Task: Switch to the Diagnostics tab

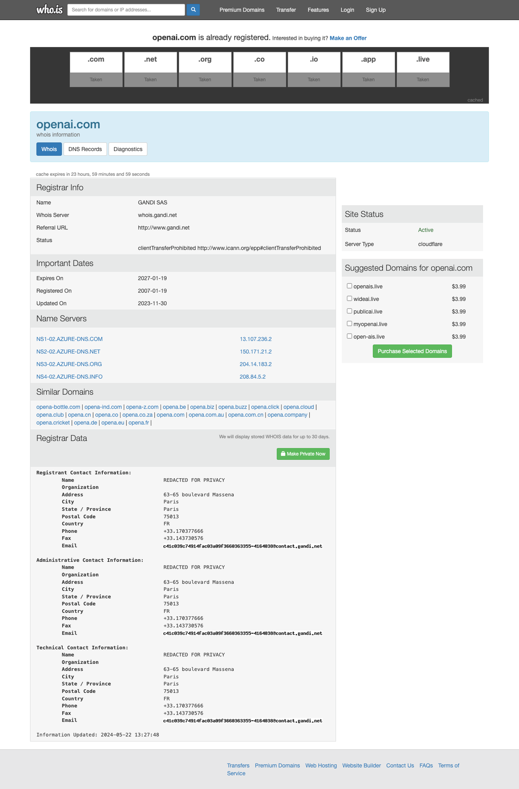Action: [x=128, y=149]
